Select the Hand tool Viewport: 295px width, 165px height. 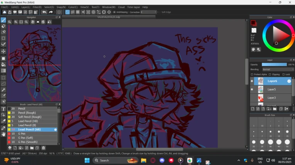pos(3,134)
